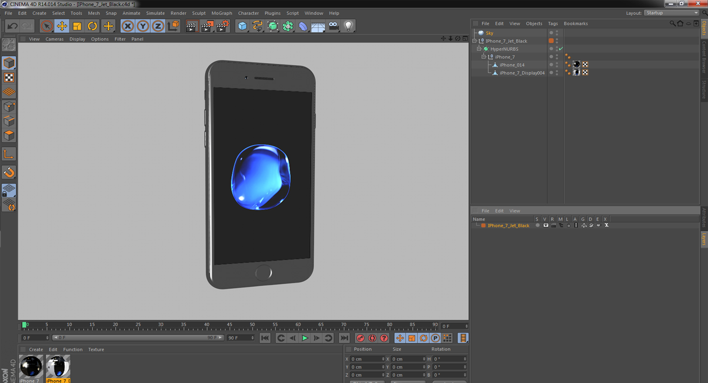Toggle Z axis lock
Image resolution: width=708 pixels, height=383 pixels.
(158, 26)
